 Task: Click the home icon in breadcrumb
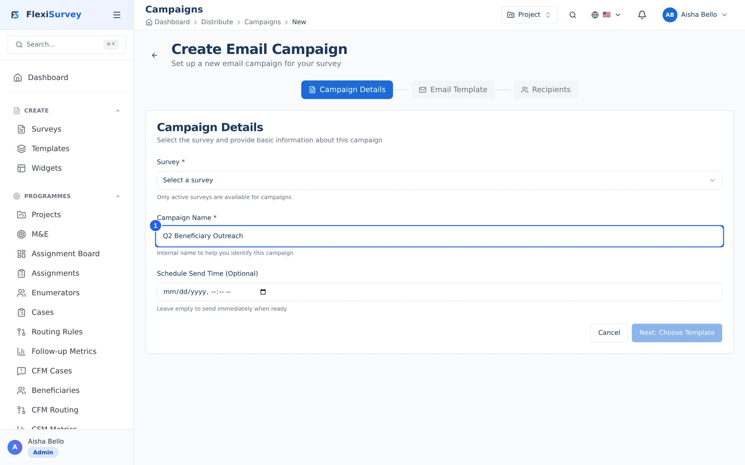tap(149, 22)
